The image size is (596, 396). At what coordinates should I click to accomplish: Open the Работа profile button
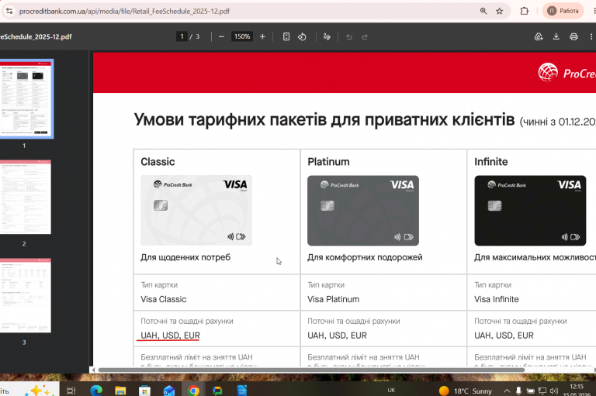coord(563,11)
